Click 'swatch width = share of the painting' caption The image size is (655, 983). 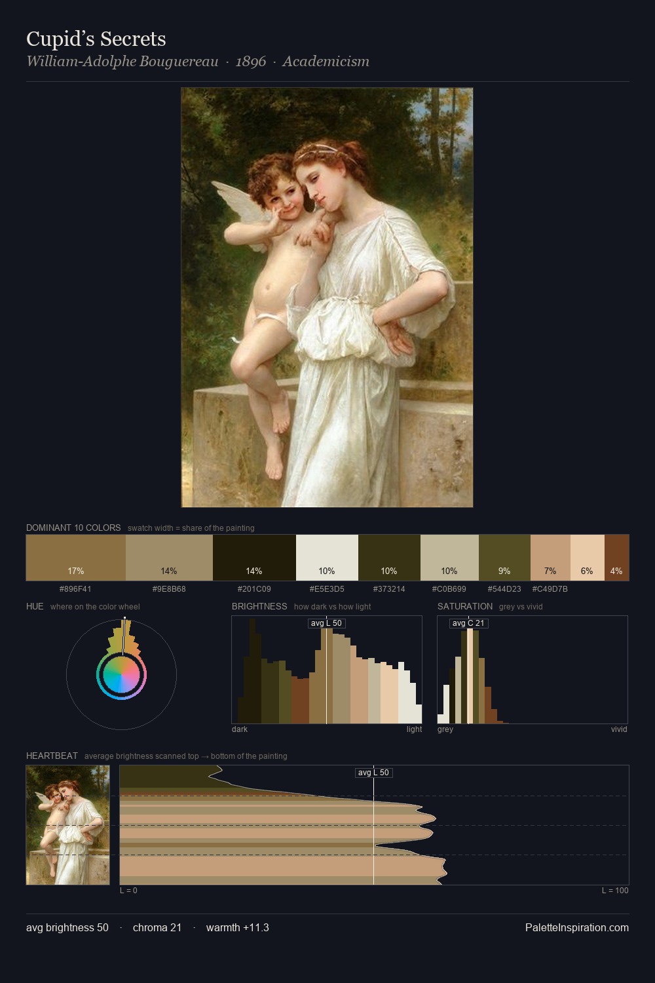191,528
